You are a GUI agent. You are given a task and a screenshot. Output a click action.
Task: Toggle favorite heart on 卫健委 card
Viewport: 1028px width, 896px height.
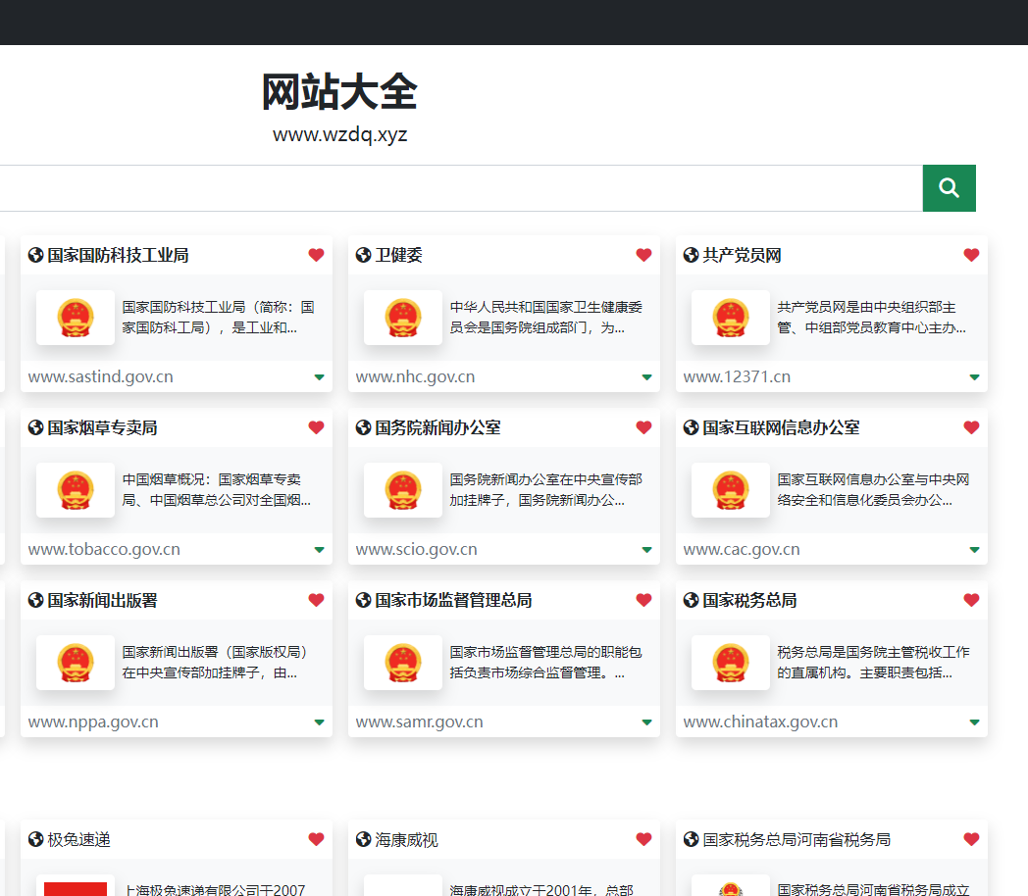643,255
